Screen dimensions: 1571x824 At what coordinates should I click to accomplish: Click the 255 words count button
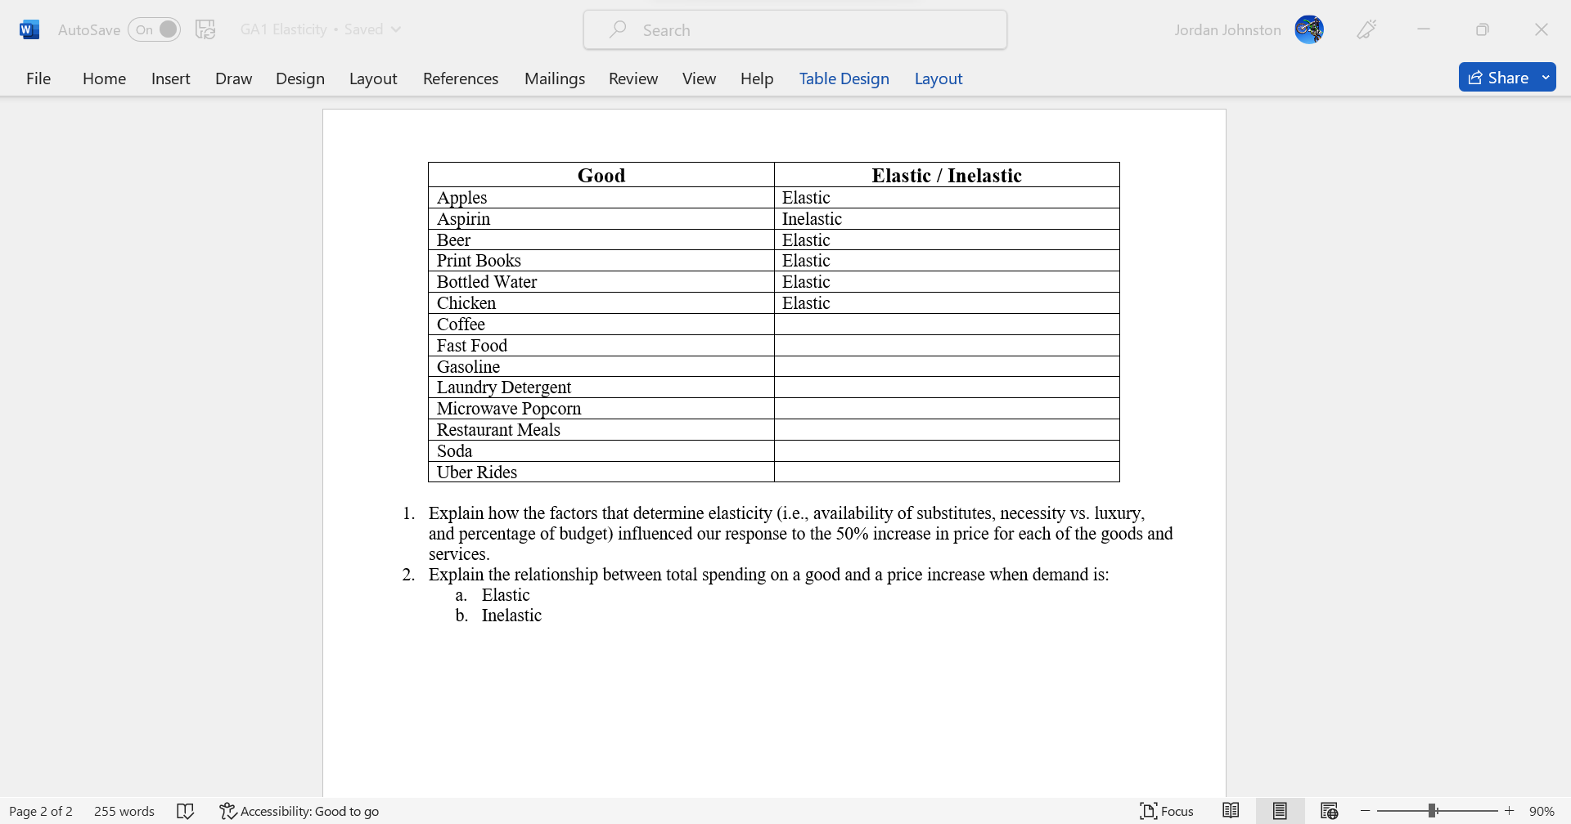(x=124, y=810)
